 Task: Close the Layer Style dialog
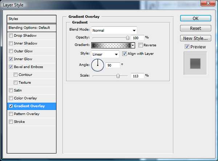[208, 3]
